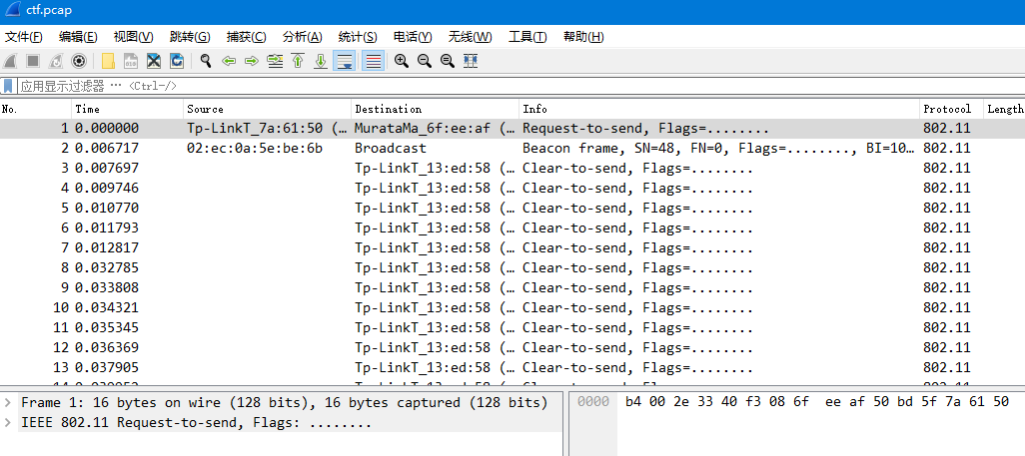Open the 编辑(E) menu
Viewport: 1025px width, 456px height.
pyautogui.click(x=78, y=37)
